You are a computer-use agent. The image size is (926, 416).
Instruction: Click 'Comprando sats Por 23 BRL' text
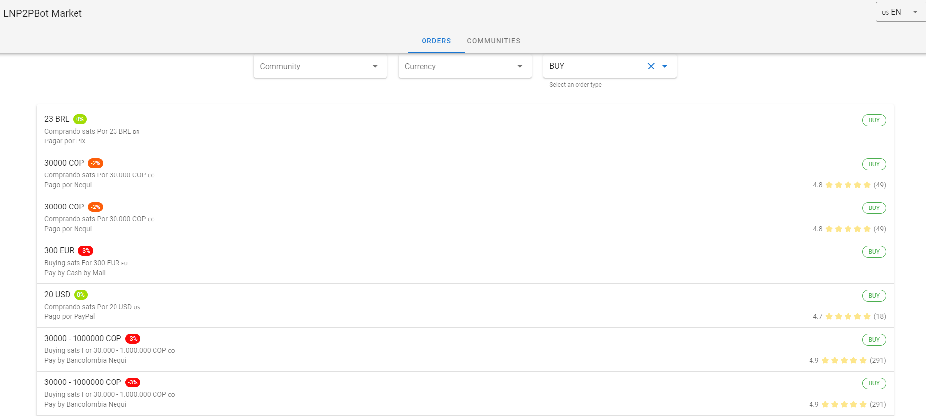click(88, 131)
